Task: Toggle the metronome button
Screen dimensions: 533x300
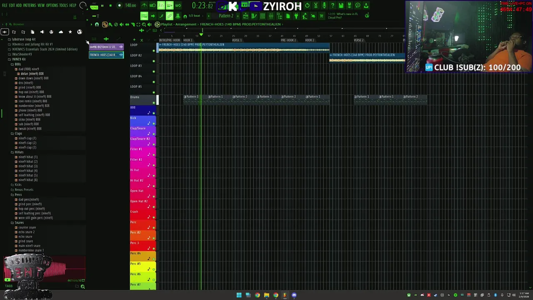Action: coord(144,5)
